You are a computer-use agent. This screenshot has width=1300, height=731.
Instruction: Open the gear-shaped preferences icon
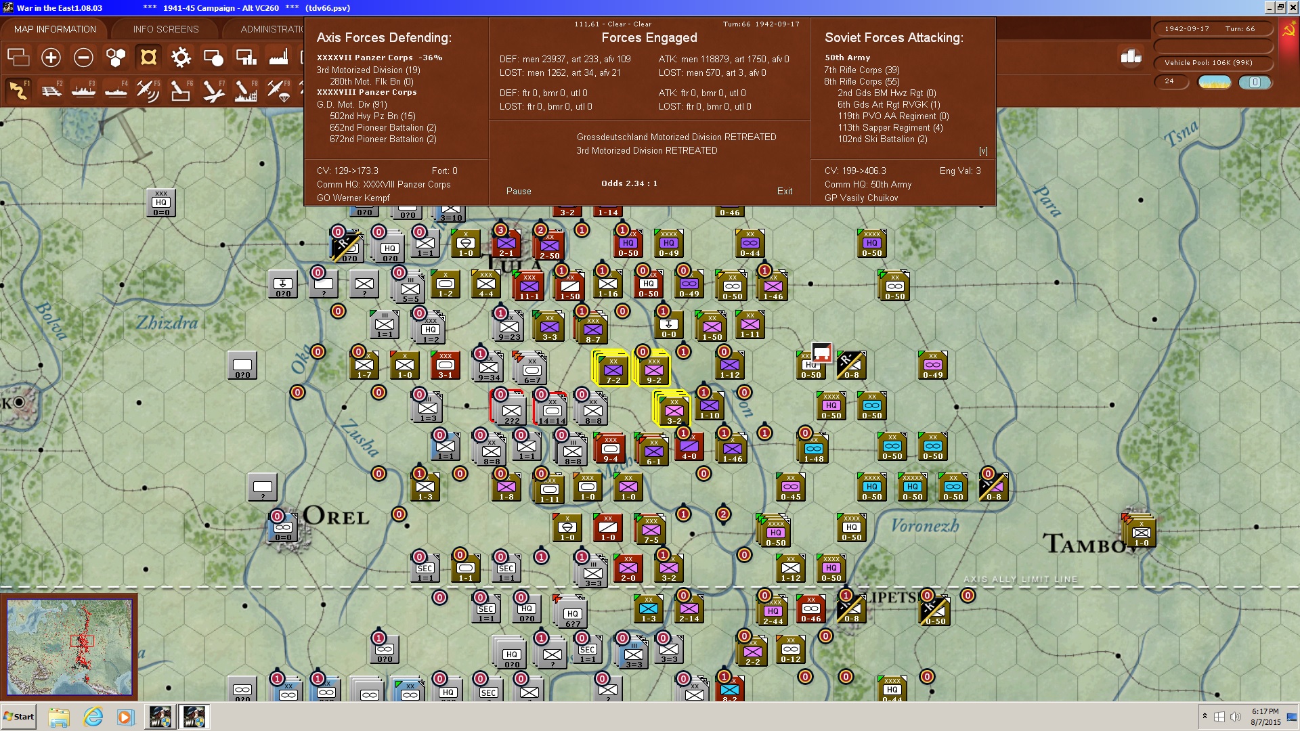click(181, 58)
